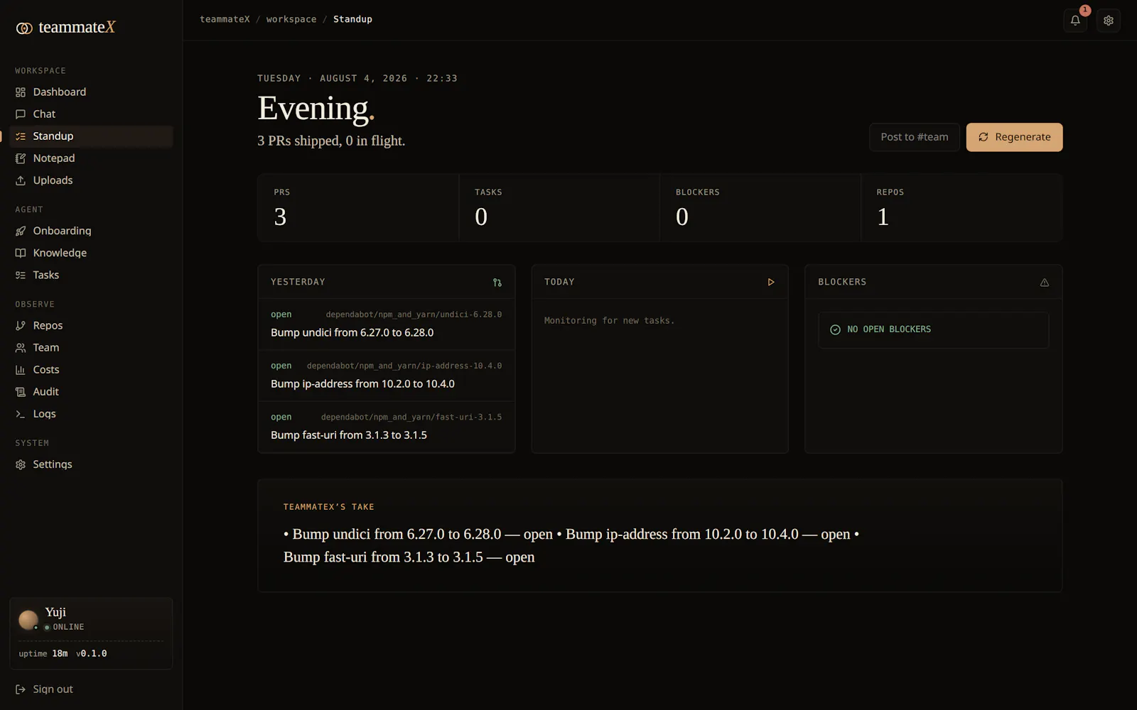Click the date line Tuesday August 4, 2026
This screenshot has height=710, width=1137.
pyautogui.click(x=357, y=78)
